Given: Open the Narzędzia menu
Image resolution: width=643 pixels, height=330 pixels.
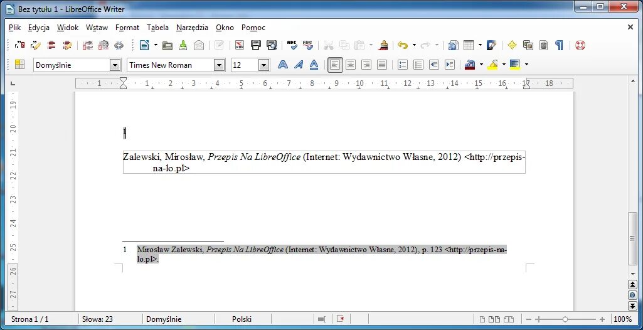Looking at the screenshot, I should coord(192,28).
